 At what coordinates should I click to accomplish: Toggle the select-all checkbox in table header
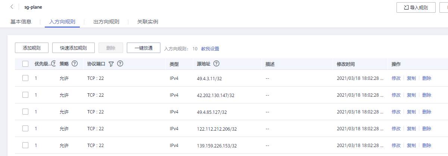tap(25, 64)
